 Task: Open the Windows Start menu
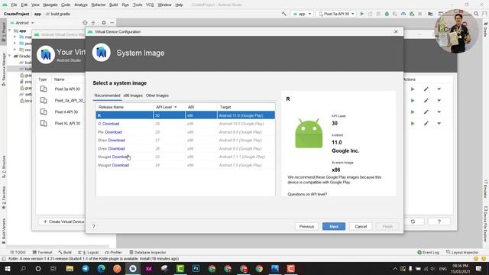(7, 268)
